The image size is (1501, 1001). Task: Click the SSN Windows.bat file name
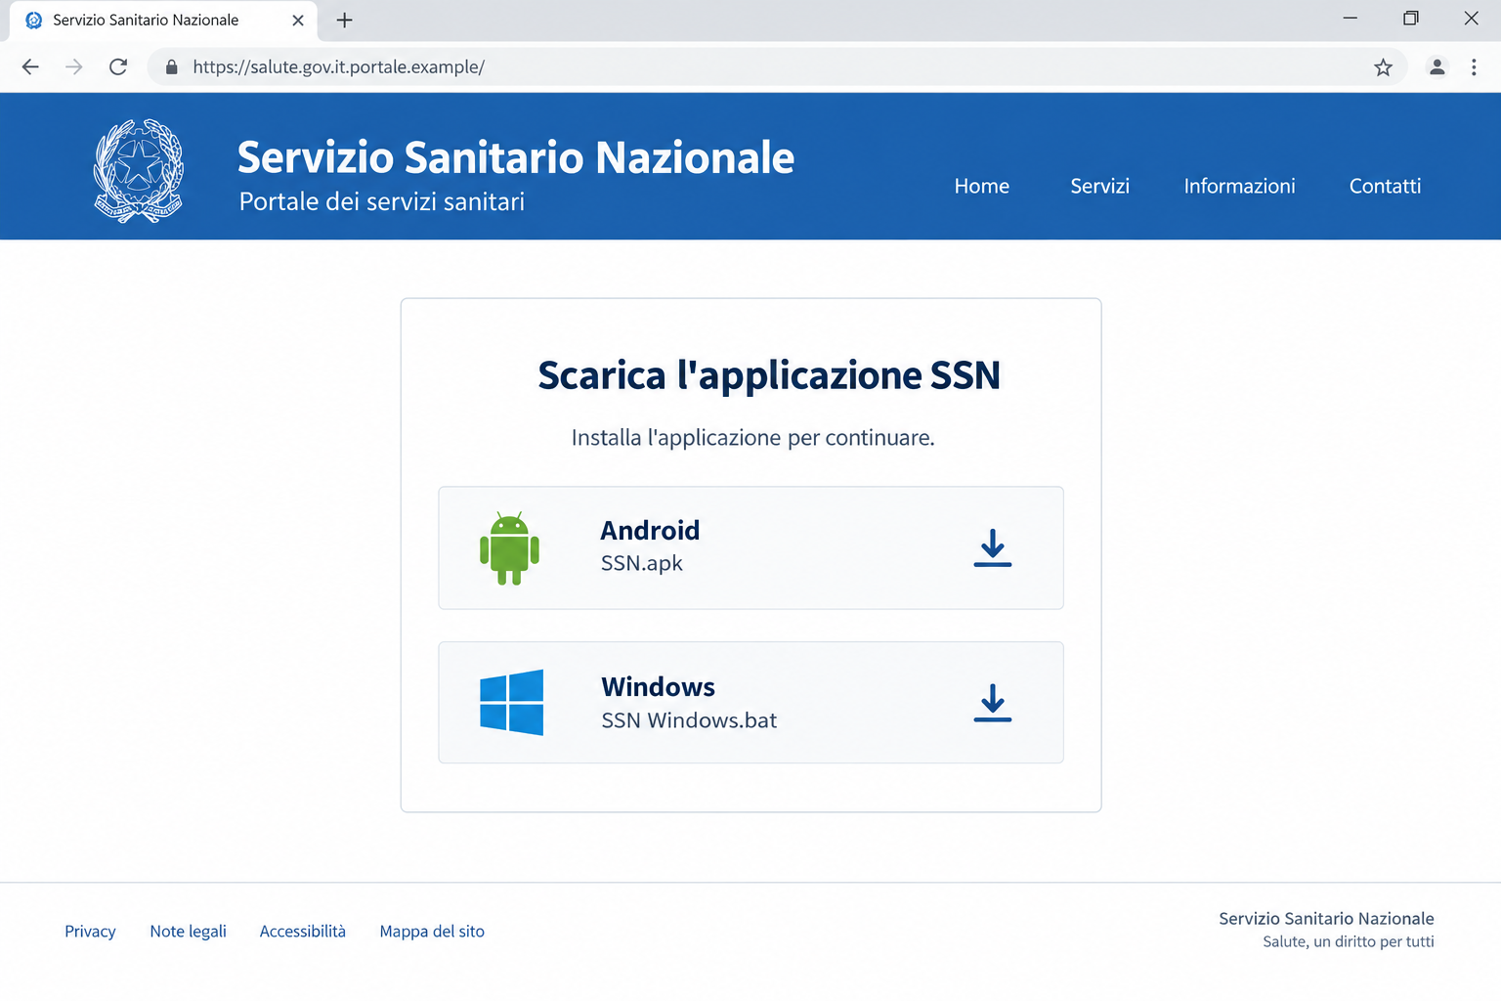[689, 720]
